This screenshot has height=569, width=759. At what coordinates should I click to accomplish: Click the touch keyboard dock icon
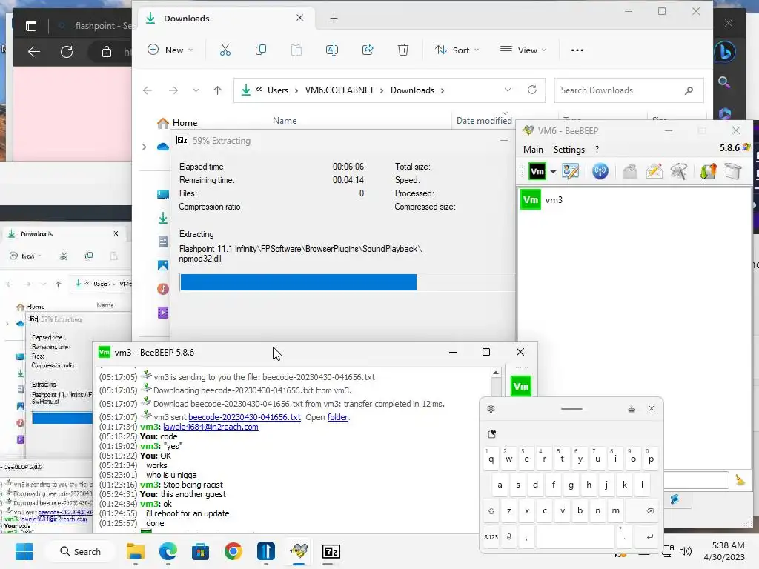[x=632, y=409]
